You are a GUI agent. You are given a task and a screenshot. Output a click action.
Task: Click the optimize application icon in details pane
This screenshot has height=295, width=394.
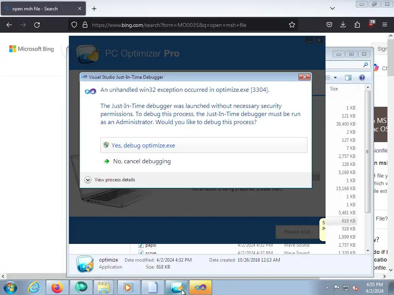pos(85,264)
